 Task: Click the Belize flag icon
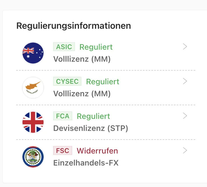[33, 157]
